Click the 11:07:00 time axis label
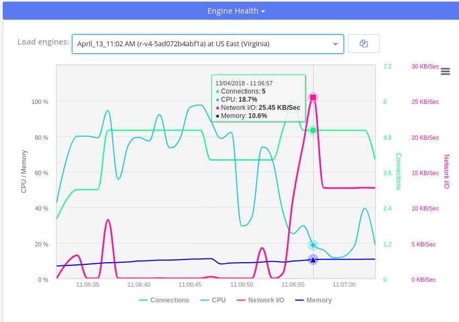Viewport: 459px width, 322px height. pos(344,284)
